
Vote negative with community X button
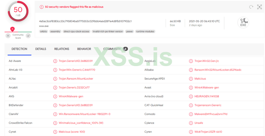coord(8,36)
